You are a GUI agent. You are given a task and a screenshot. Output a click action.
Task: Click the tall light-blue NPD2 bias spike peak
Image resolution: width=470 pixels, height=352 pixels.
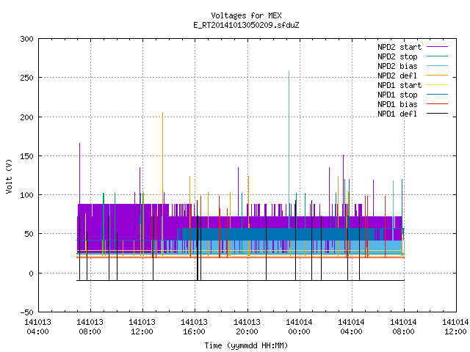pyautogui.click(x=289, y=72)
